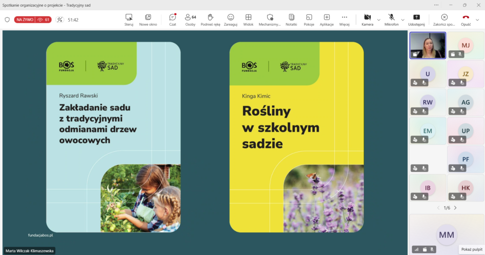The height and width of the screenshot is (255, 485).
Task: Click the 'Rośliny w szkolnym sadzie' cover
Action: point(296,137)
